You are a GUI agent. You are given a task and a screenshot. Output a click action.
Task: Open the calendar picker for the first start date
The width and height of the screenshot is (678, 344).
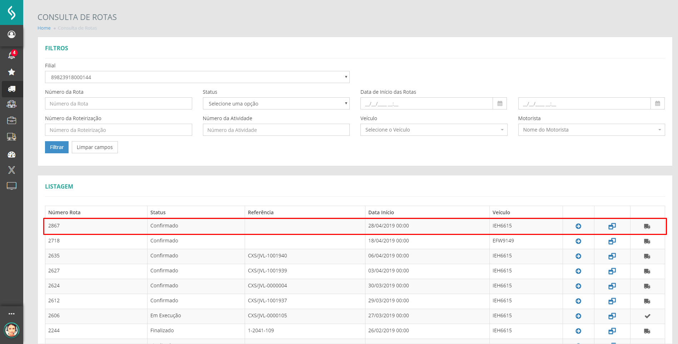[500, 103]
